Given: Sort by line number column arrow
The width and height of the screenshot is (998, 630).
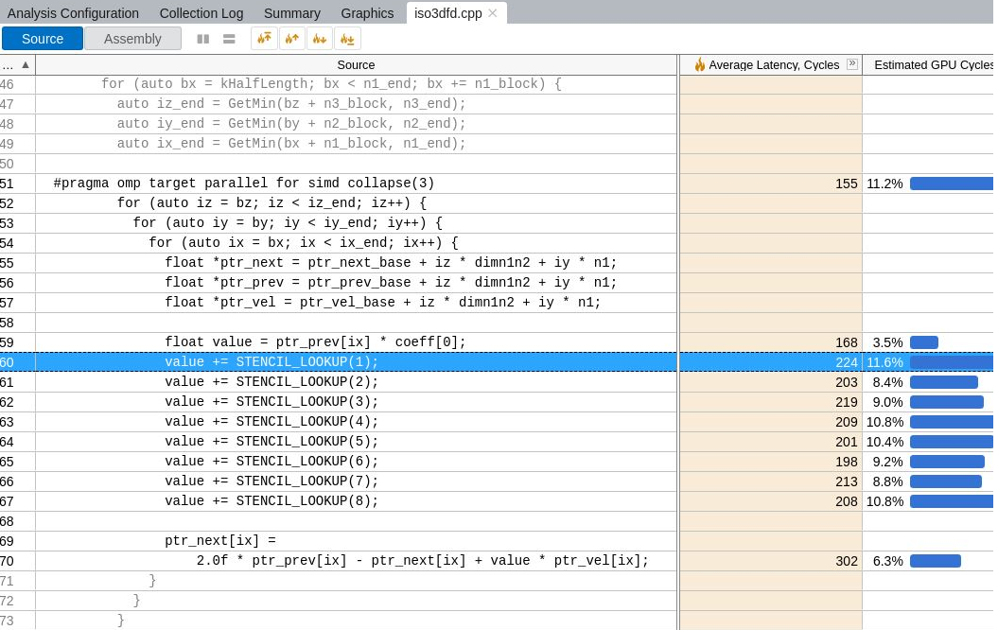Looking at the screenshot, I should click(x=26, y=64).
